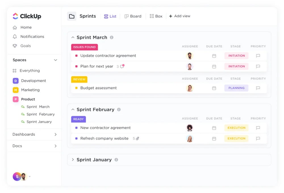The width and height of the screenshot is (284, 193).
Task: Set priority flag for Plan for next year
Action: pos(258,66)
